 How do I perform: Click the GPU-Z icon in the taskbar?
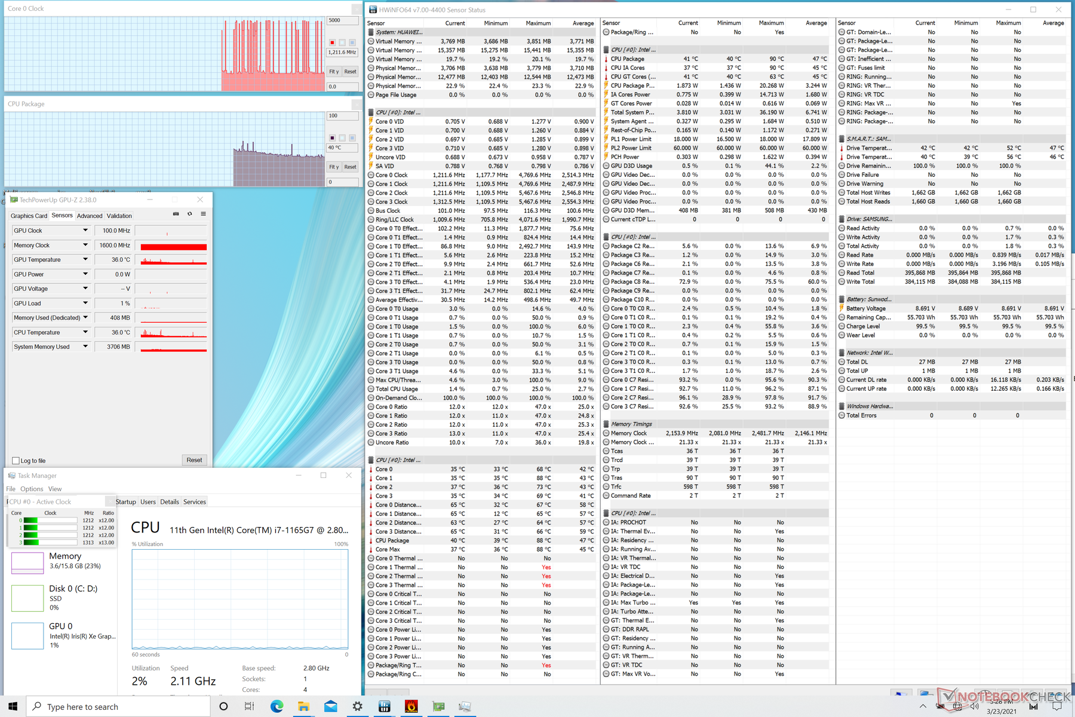438,706
